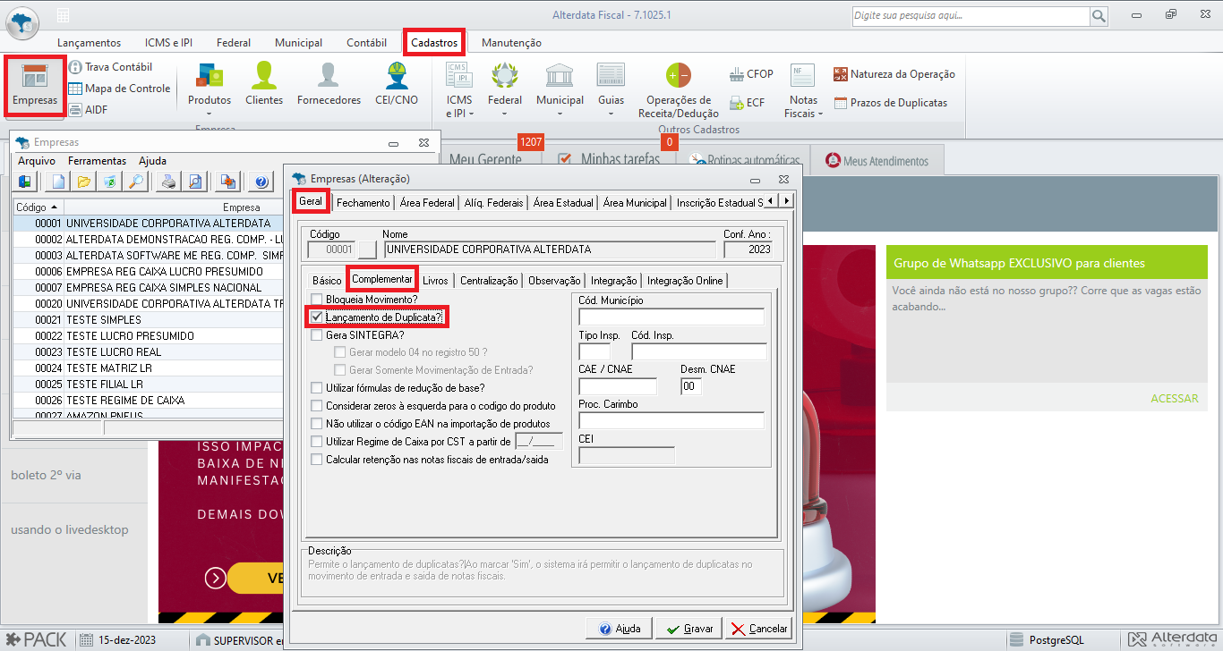Open the Lançamentos ribbon tab

click(x=89, y=43)
